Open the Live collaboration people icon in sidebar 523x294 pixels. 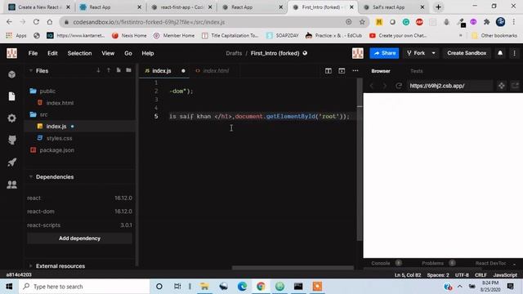click(x=11, y=185)
